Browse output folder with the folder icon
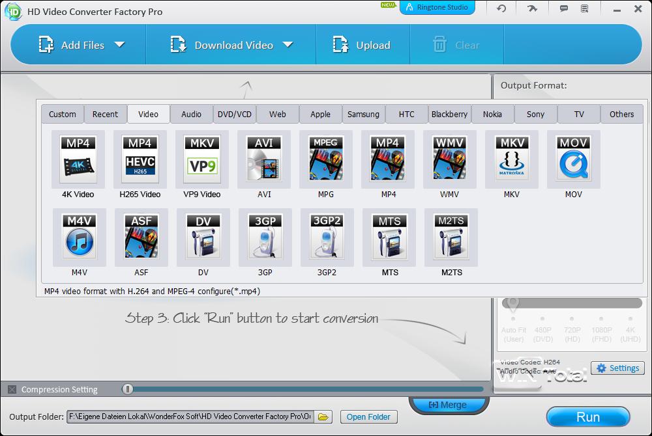Screen dimensions: 652x436 point(324,417)
